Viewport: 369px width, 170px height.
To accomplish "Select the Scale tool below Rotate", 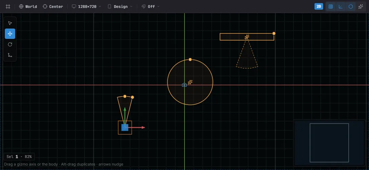I will click(10, 55).
